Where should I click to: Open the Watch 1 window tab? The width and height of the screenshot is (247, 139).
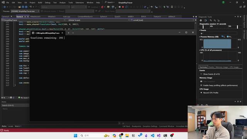point(18,126)
